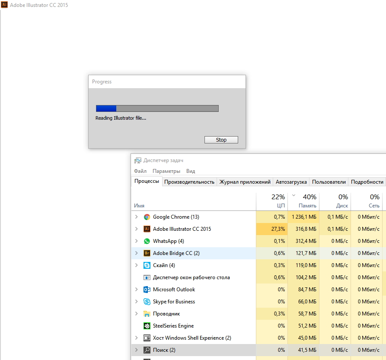Sort by the ЦП column header

[x=272, y=201]
